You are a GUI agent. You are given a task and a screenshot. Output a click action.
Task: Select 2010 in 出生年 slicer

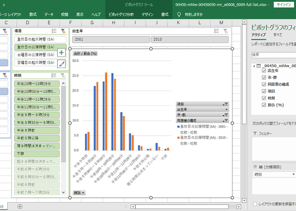[190, 39]
